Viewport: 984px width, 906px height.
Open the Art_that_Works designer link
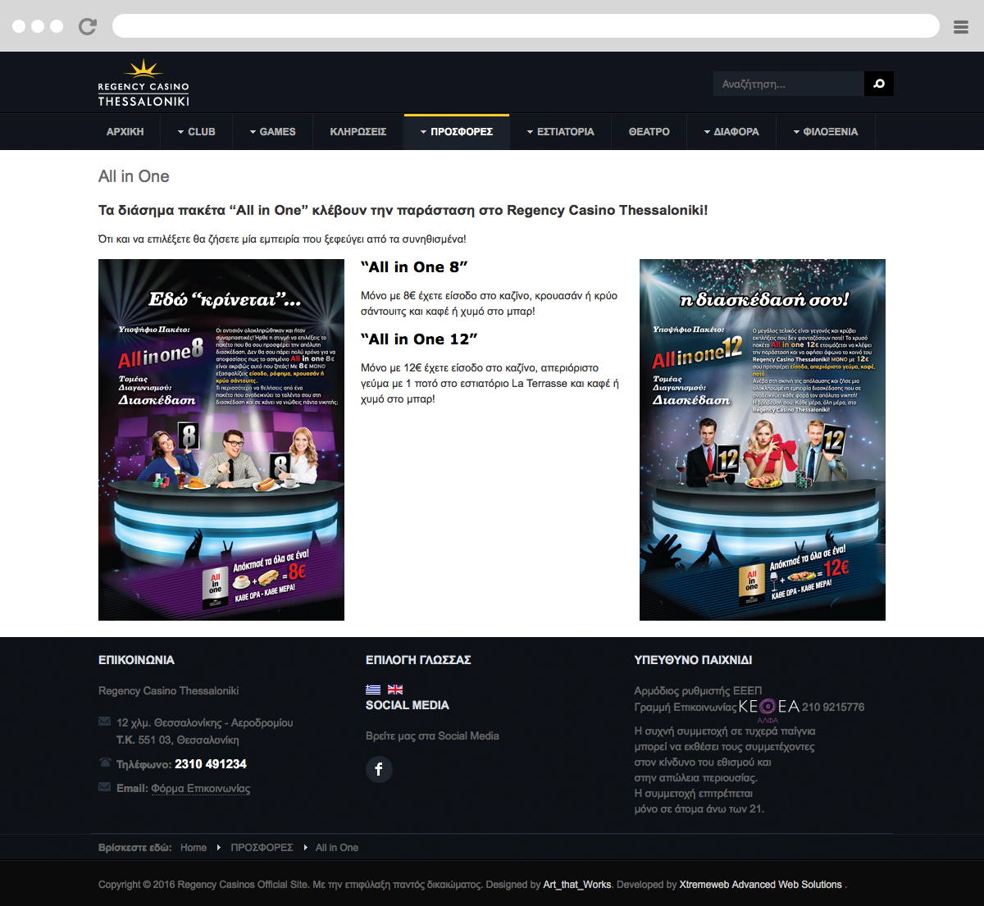pyautogui.click(x=577, y=885)
